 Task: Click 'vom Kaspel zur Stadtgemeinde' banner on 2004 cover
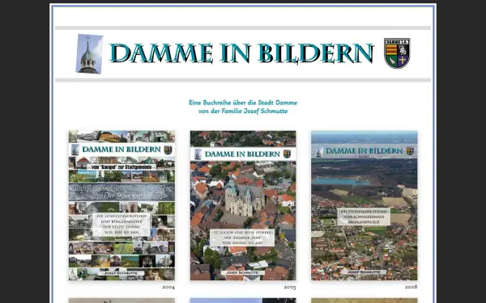point(122,167)
